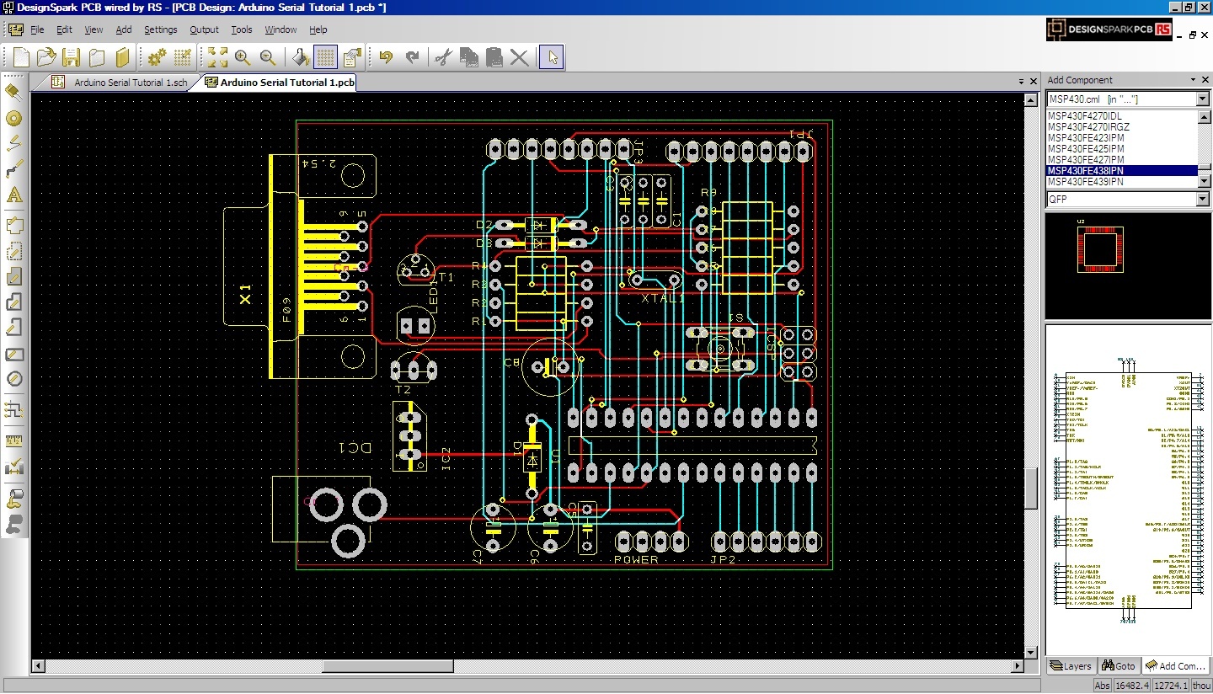Select MSP430FE425IPM in the component list
This screenshot has height=694, width=1213.
(1086, 148)
